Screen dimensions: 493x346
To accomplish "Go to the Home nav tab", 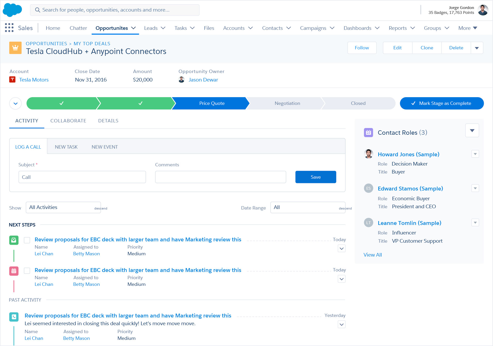I will (53, 28).
